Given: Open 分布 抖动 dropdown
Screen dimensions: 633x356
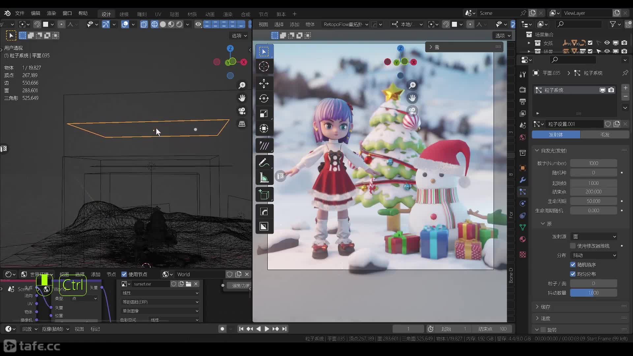Looking at the screenshot, I should (x=594, y=255).
